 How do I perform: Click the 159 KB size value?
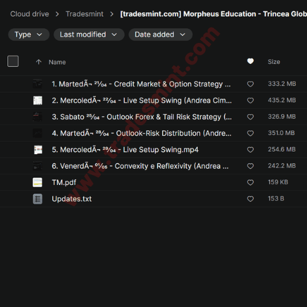tap(278, 182)
